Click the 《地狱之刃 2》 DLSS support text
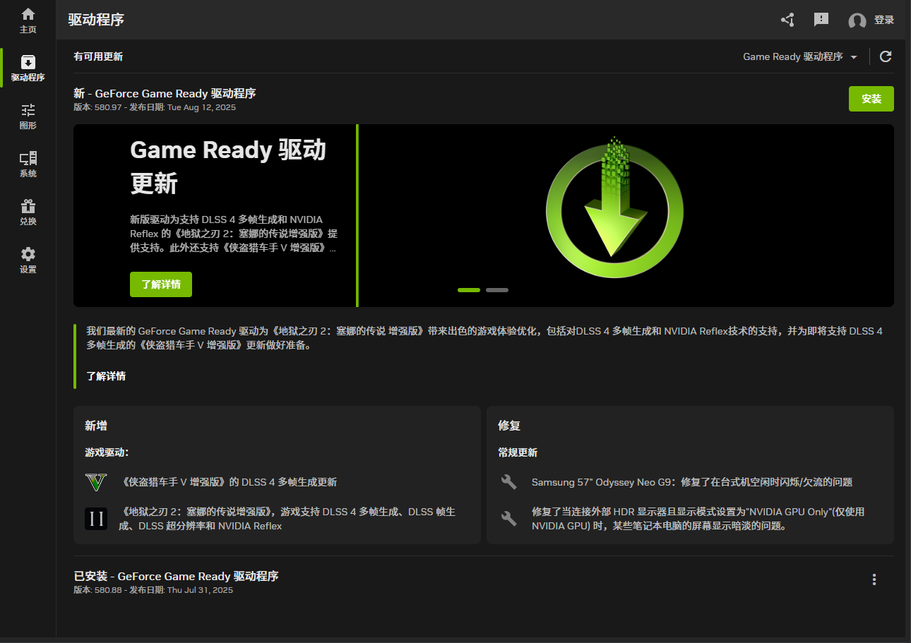911x643 pixels. click(288, 519)
